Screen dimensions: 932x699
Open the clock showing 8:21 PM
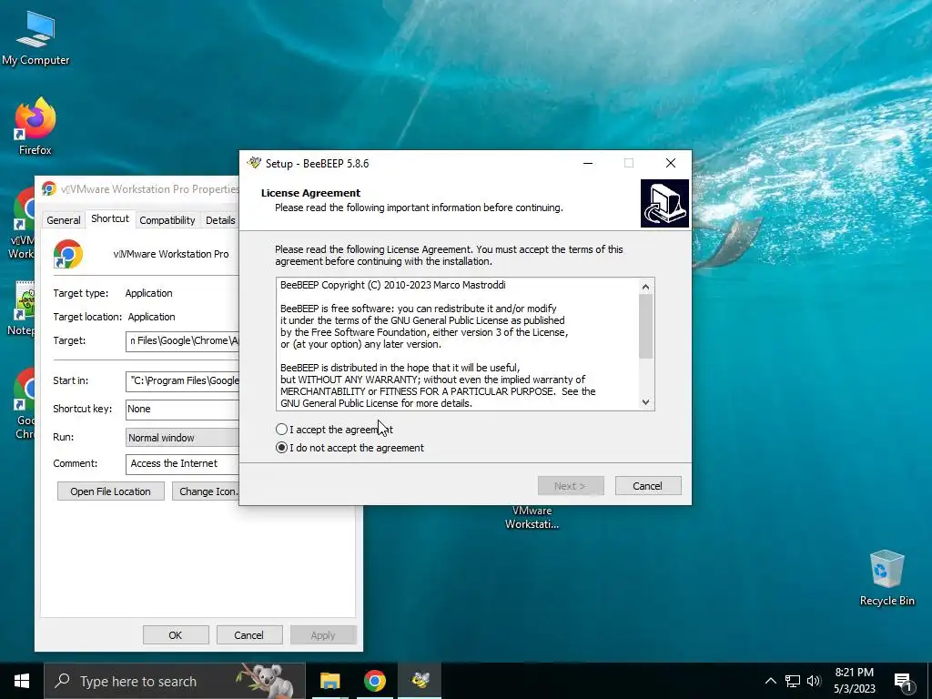(854, 681)
